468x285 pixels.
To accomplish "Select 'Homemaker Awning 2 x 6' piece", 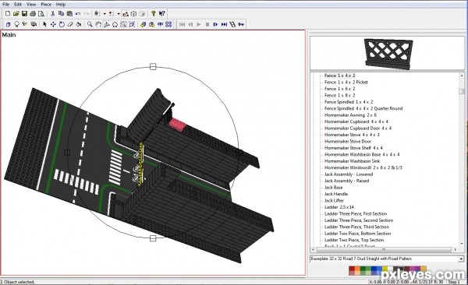I will 350,115.
